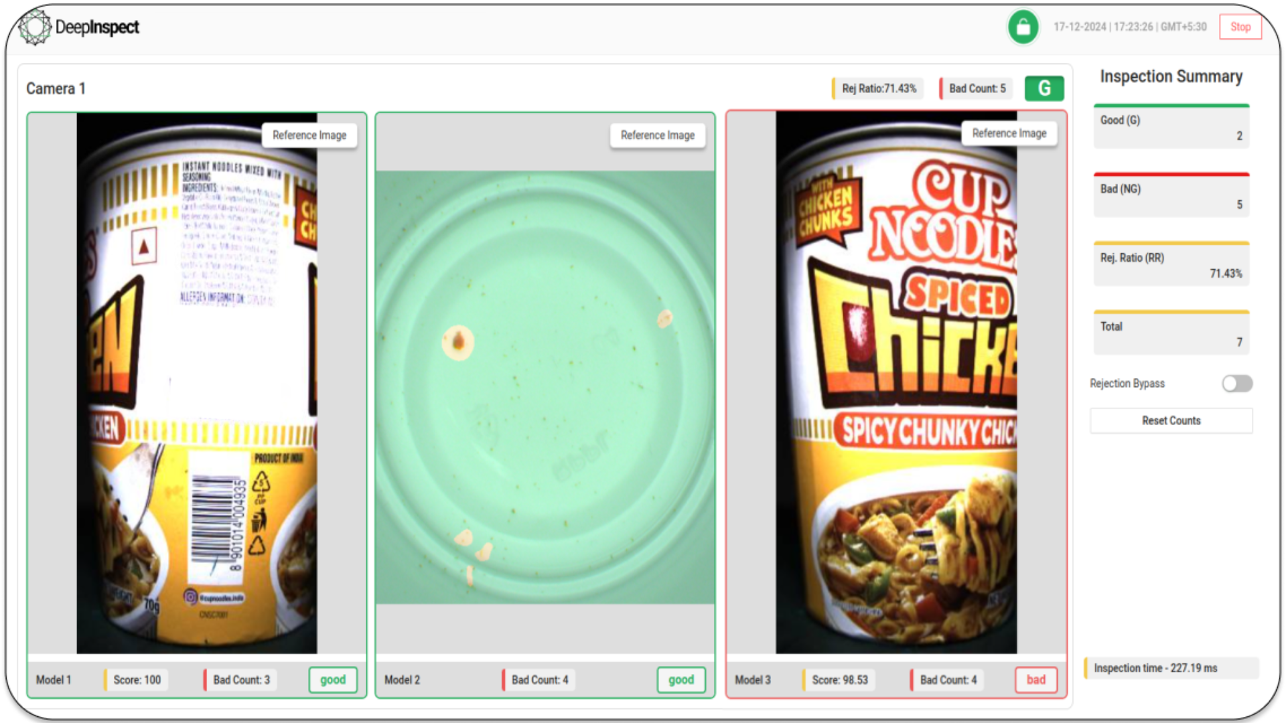1286x723 pixels.
Task: Click the Reset Counts button
Action: [x=1171, y=420]
